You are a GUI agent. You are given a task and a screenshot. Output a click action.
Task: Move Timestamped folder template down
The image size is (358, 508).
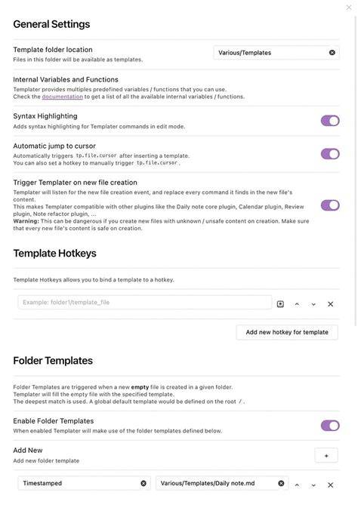(313, 485)
